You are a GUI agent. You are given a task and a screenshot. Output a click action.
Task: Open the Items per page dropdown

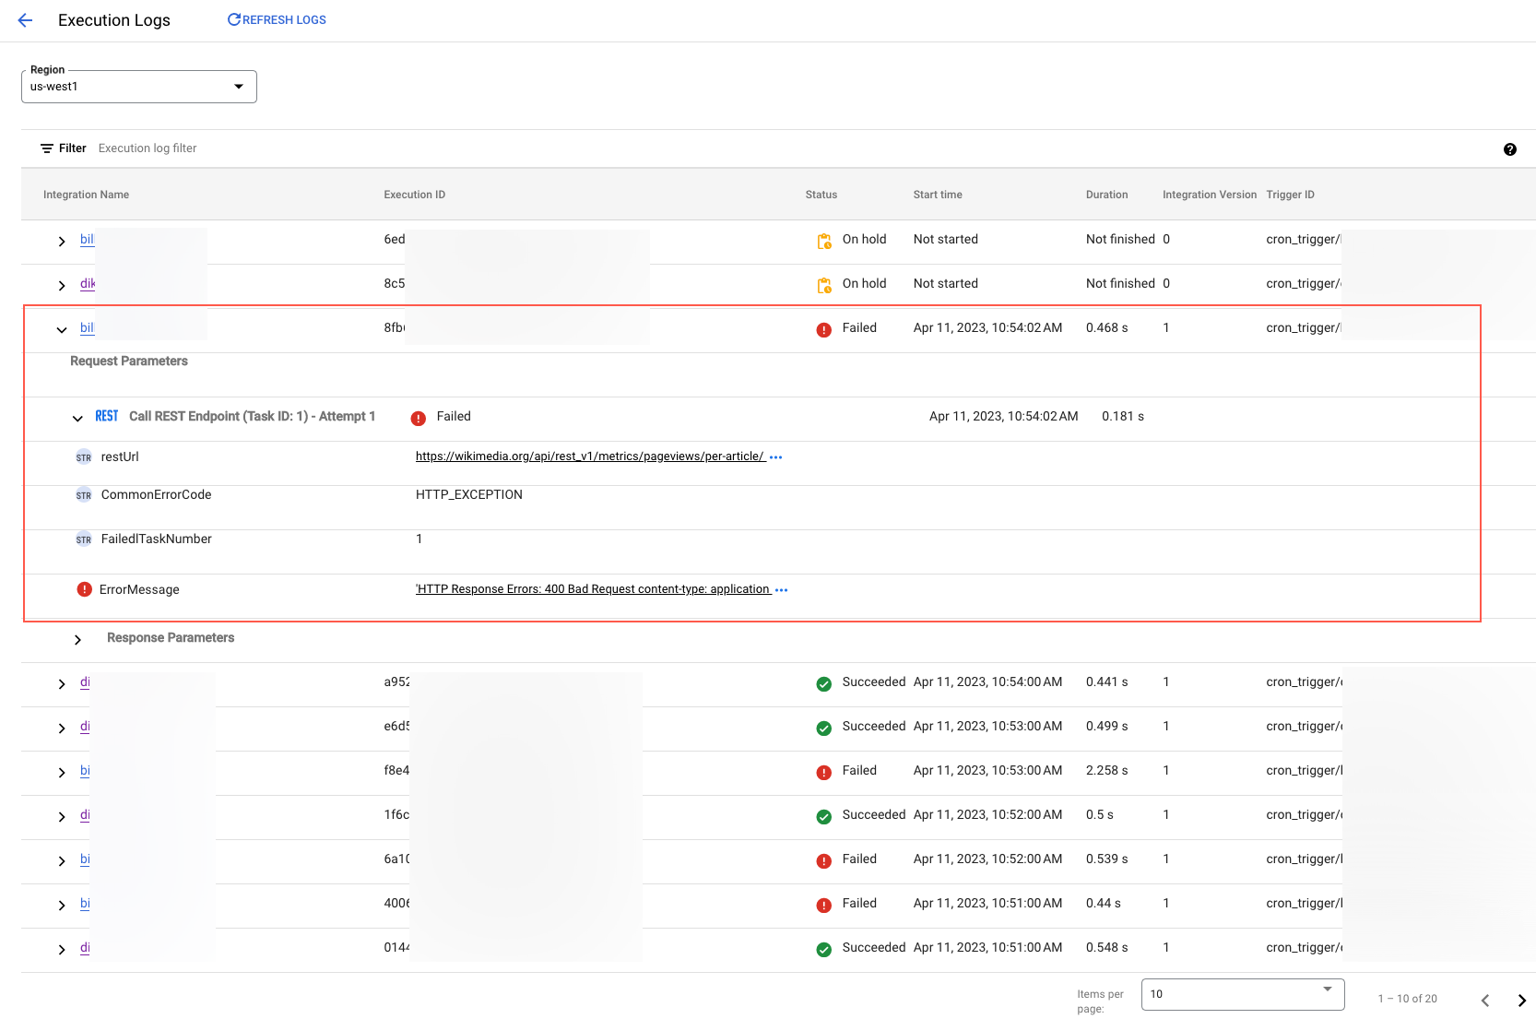pos(1242,994)
